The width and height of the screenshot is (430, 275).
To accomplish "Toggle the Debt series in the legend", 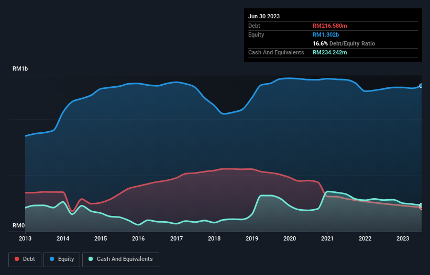I will click(x=25, y=259).
